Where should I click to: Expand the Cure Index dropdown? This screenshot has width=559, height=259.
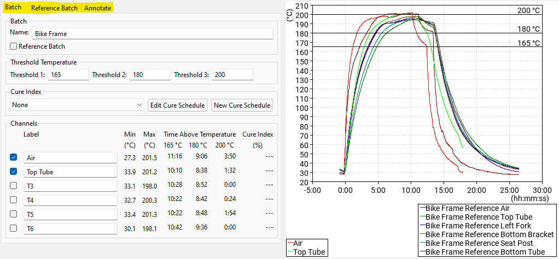(77, 105)
